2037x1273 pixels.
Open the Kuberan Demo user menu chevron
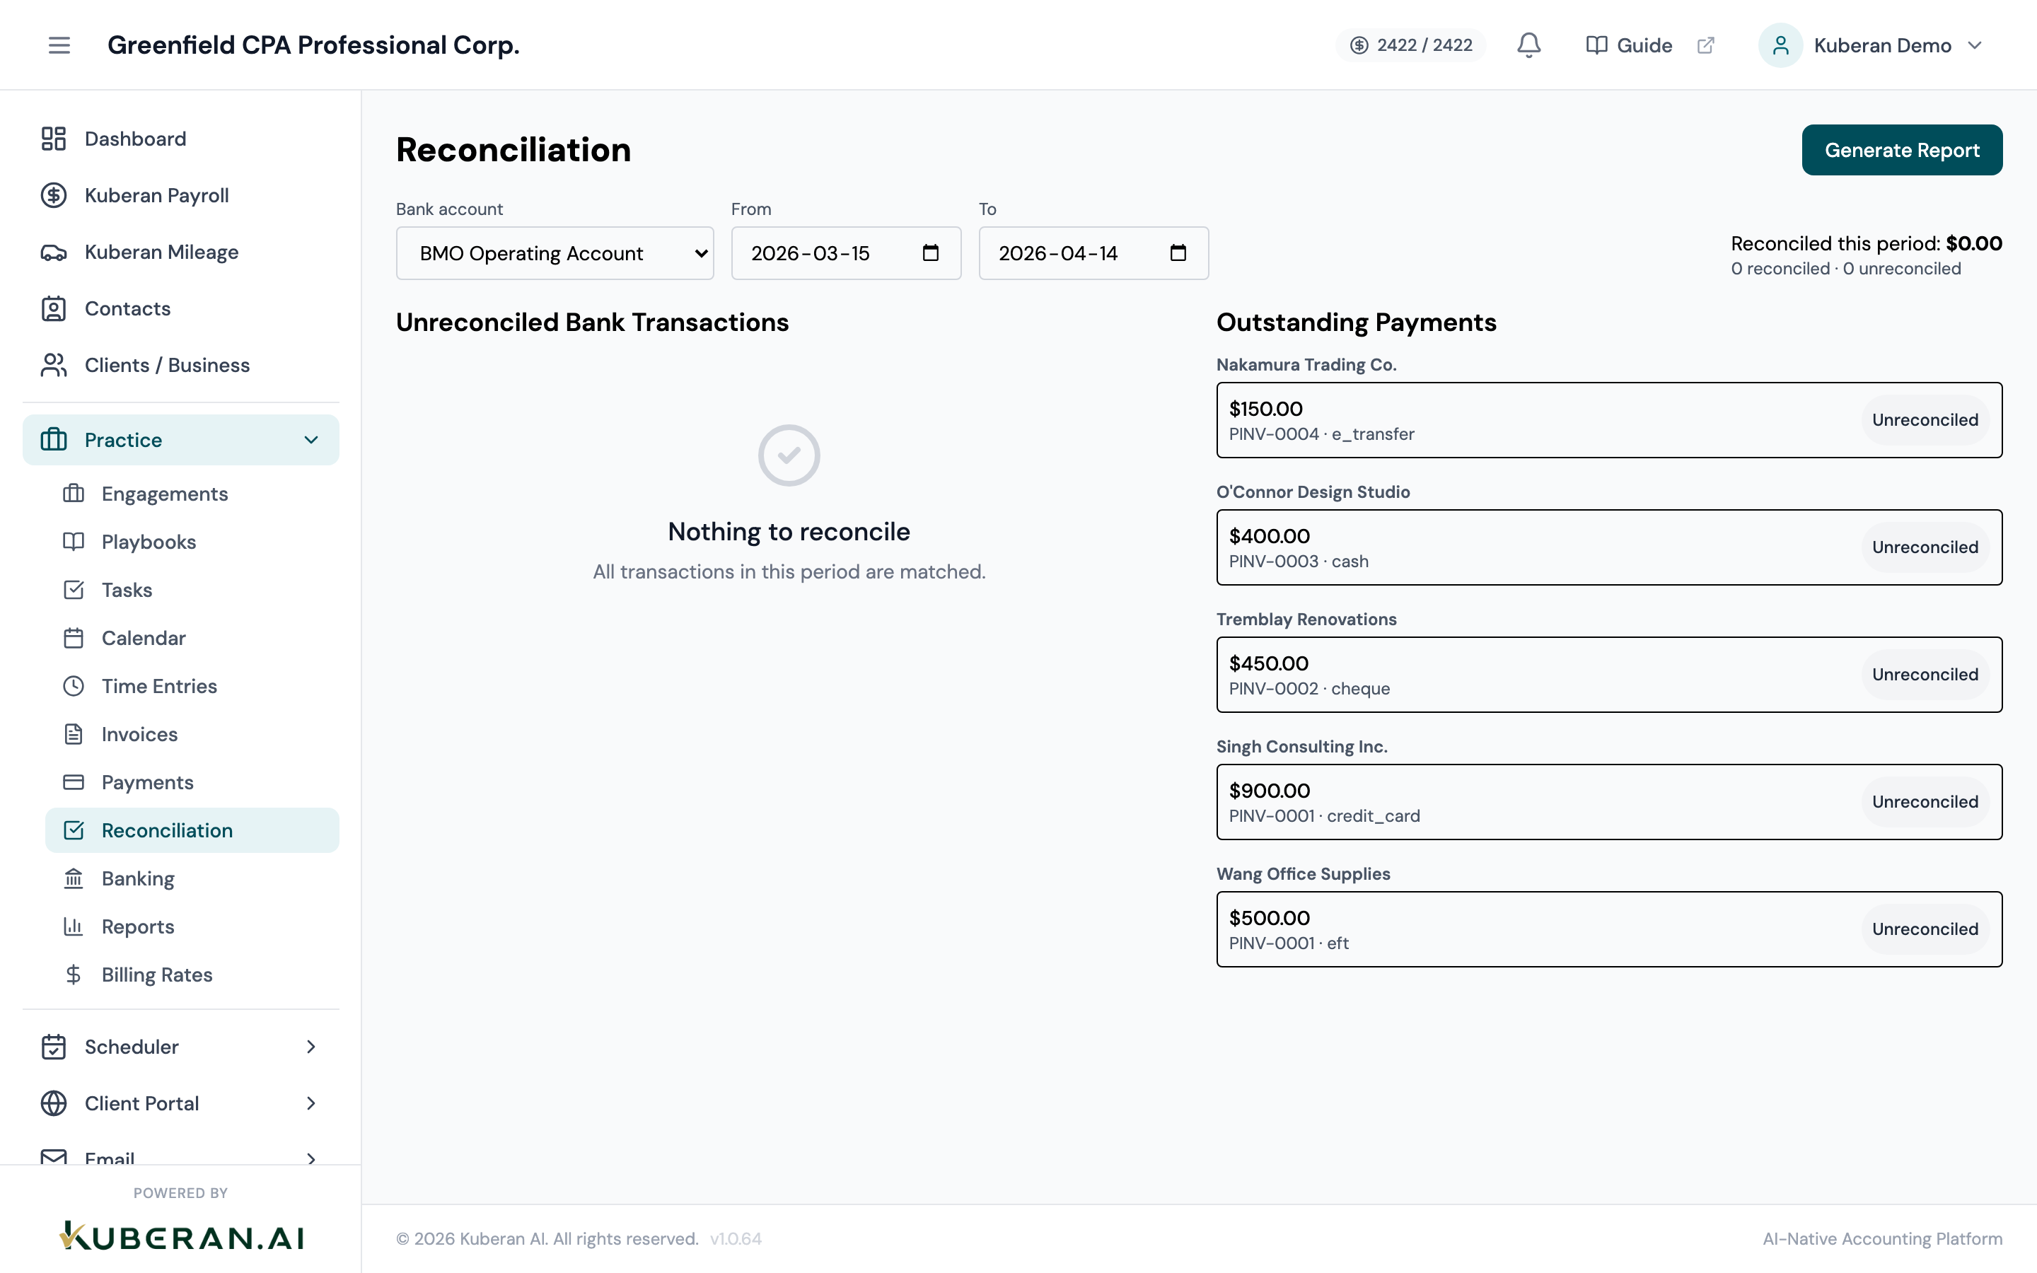pos(1975,45)
